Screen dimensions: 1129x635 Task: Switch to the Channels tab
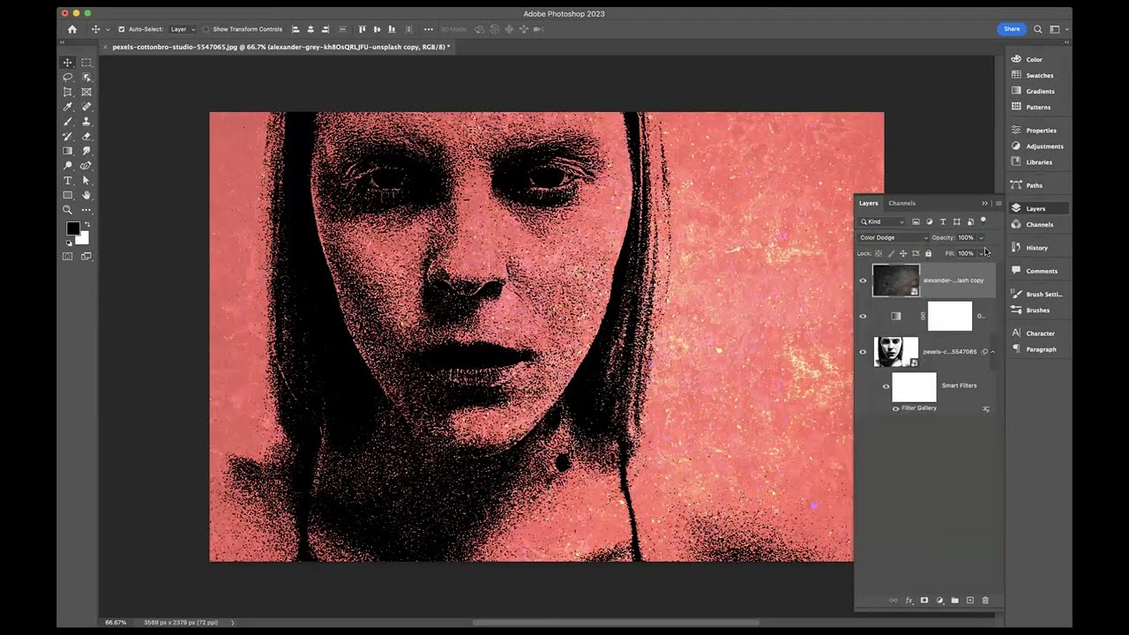click(901, 203)
